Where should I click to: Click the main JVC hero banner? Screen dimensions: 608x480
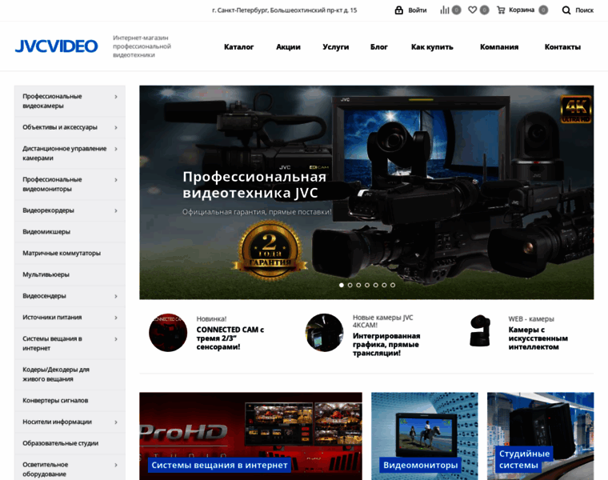tap(366, 192)
